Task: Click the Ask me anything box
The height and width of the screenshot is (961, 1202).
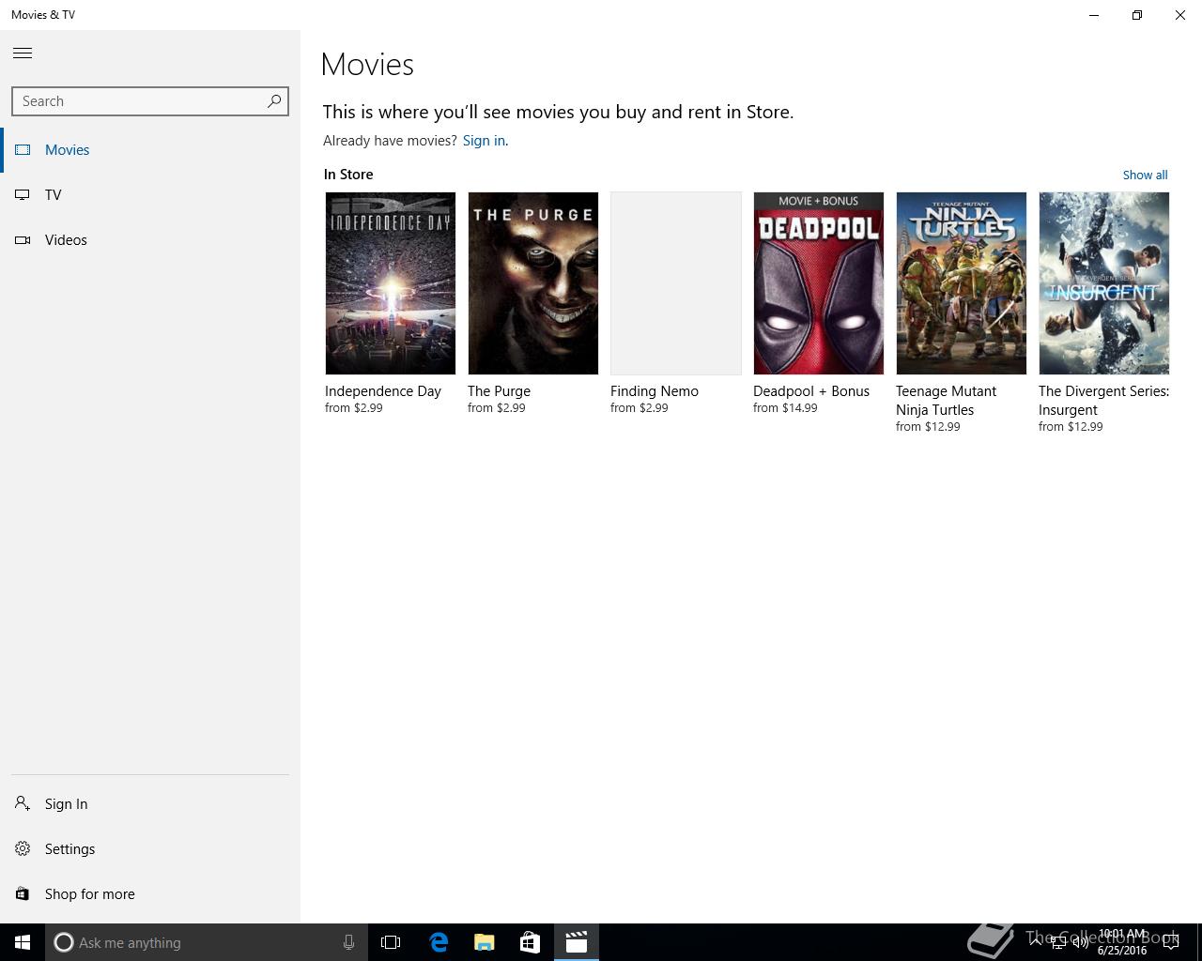Action: (x=206, y=942)
